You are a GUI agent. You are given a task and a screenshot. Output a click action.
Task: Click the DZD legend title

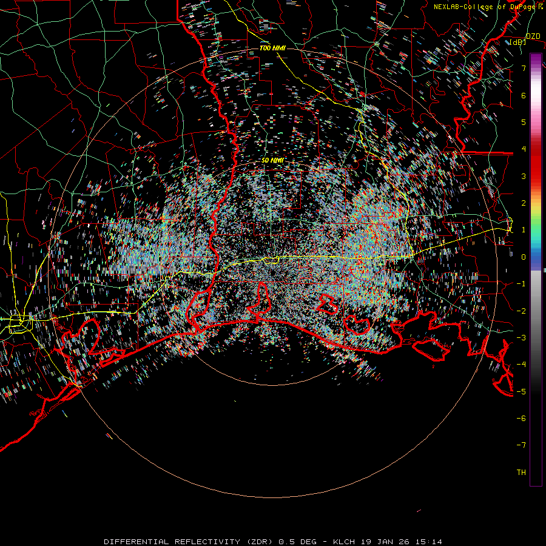point(533,36)
